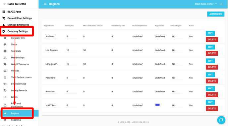Click the Developer Keys key icon
The image size is (228, 126).
pyautogui.click(x=5, y=84)
